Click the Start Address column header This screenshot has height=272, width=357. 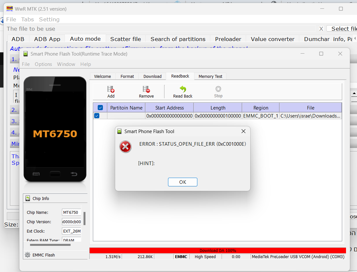pos(169,108)
